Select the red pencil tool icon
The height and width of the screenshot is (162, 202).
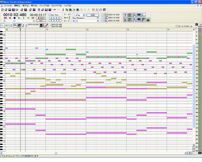[46, 25]
